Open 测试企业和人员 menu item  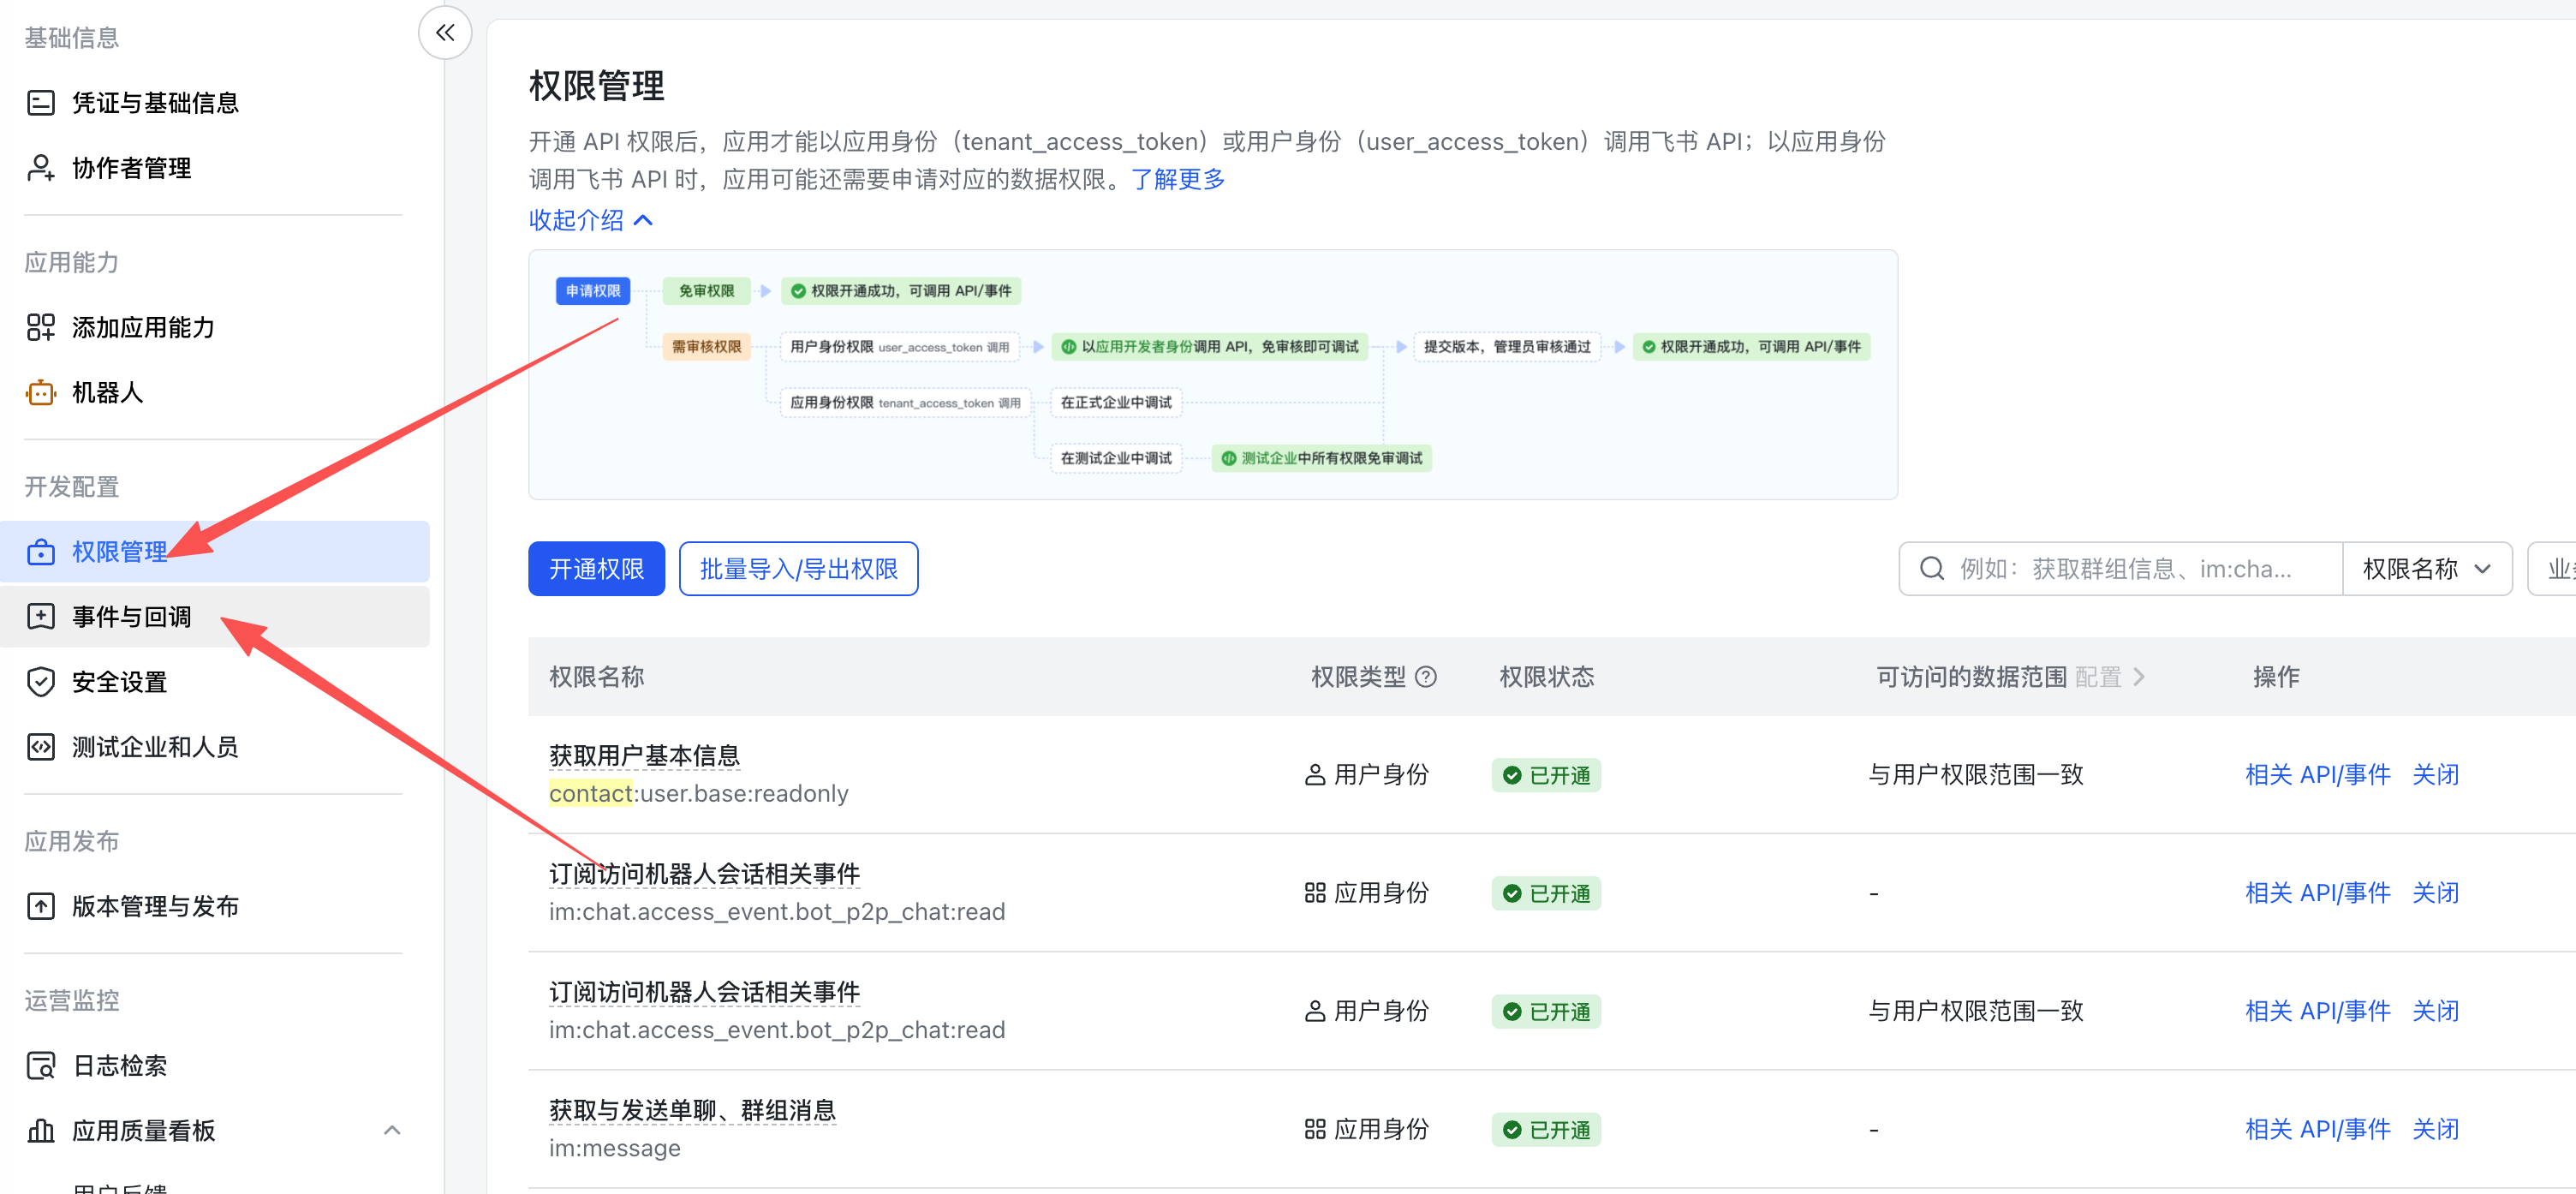[154, 747]
